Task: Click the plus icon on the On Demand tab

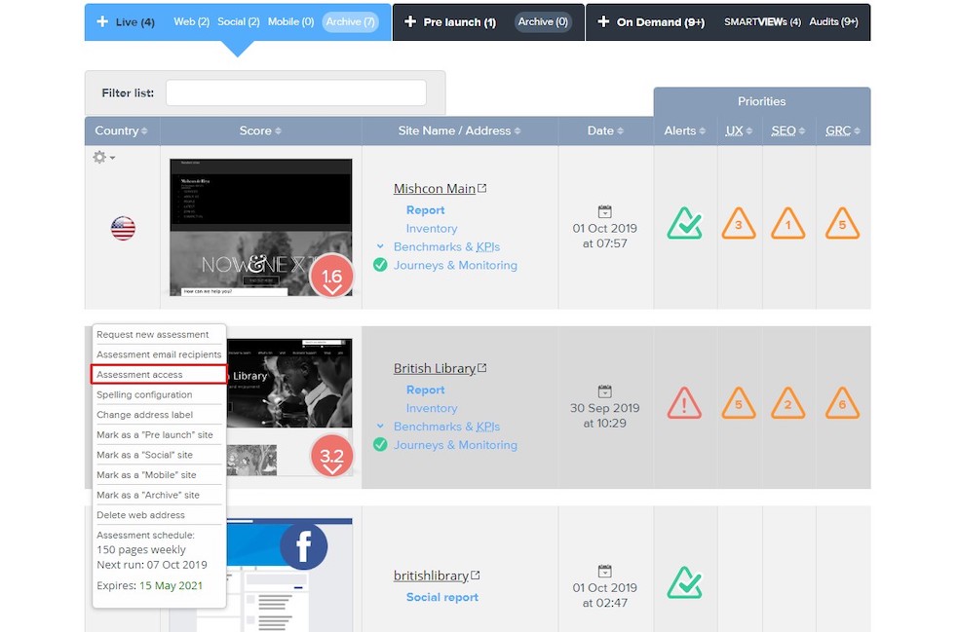Action: pos(603,22)
